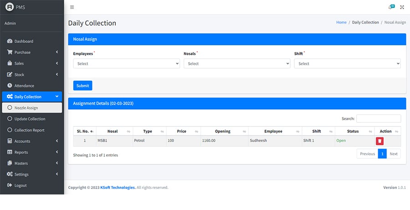This screenshot has width=410, height=210.
Task: Expand the Purchase sidebar menu
Action: [31, 52]
